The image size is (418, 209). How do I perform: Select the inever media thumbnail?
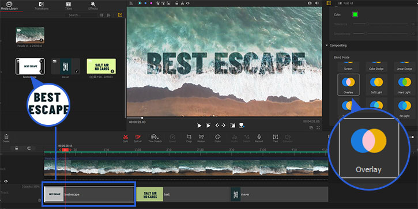[x=66, y=66]
